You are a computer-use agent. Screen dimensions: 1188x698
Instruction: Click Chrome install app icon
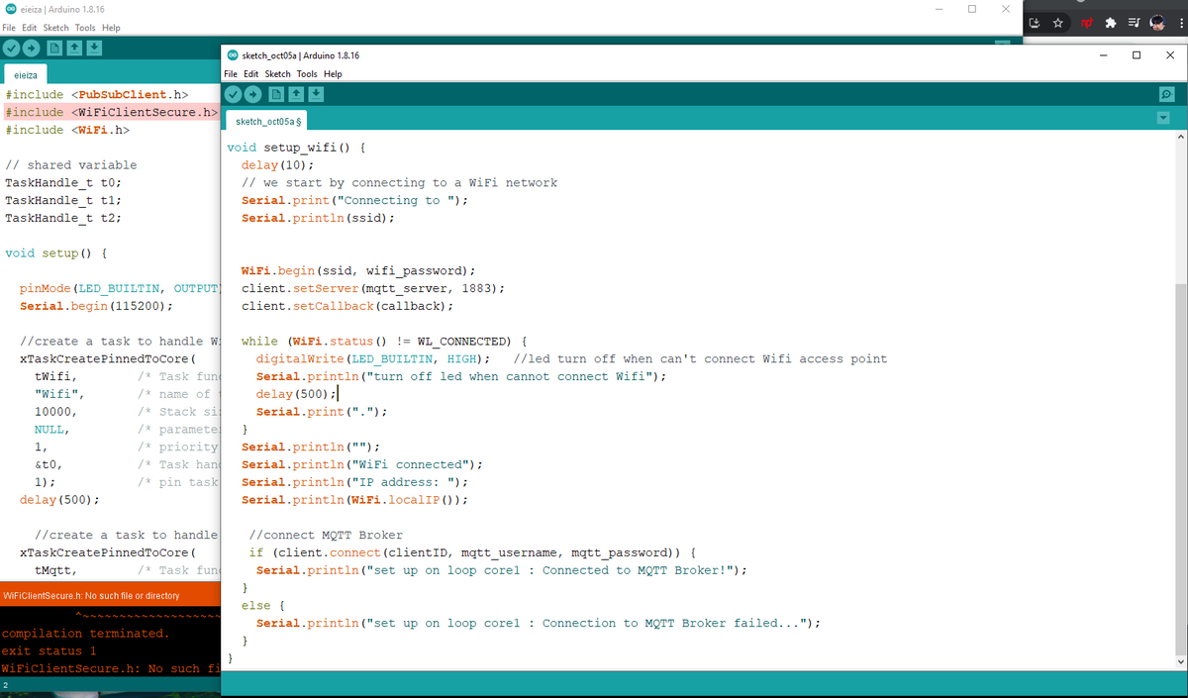pyautogui.click(x=1035, y=22)
